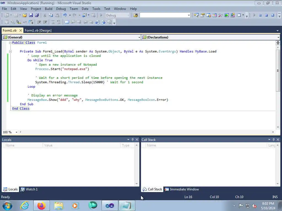Viewport: 282px width, 211px height.
Task: Collapse the Form1_Load sub outline
Action: pos(10,51)
